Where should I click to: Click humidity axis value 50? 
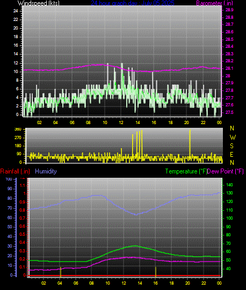click(10, 227)
